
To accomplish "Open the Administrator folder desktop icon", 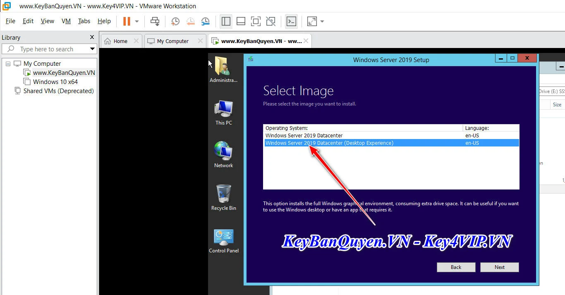I will (223, 70).
